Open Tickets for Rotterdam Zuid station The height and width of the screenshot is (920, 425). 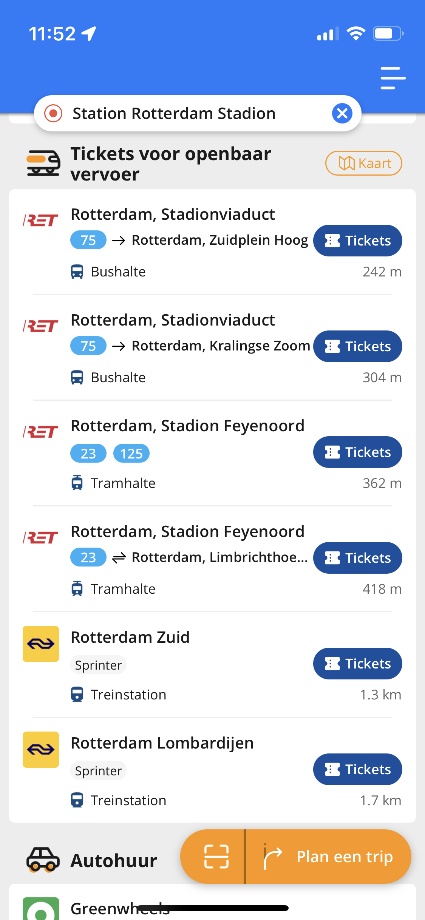[357, 664]
